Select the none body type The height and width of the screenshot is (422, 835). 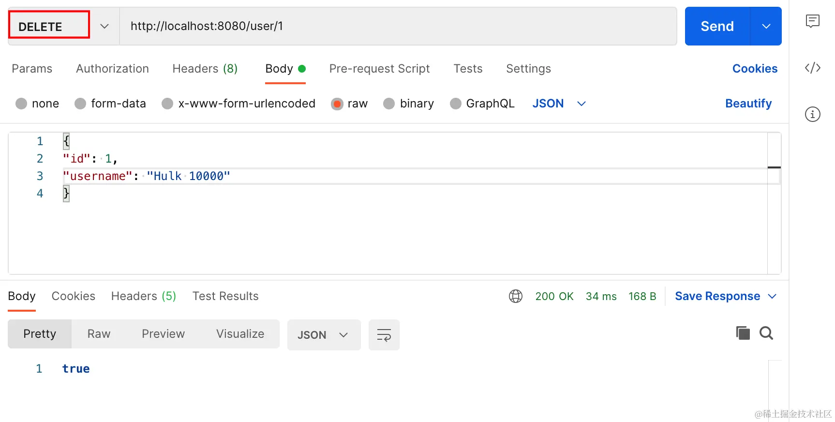point(37,104)
